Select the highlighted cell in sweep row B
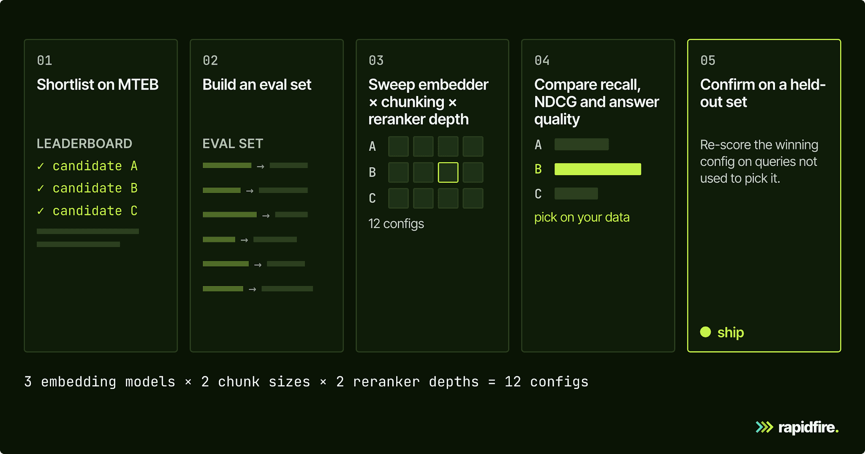Screen dimensions: 865x454 click(448, 172)
